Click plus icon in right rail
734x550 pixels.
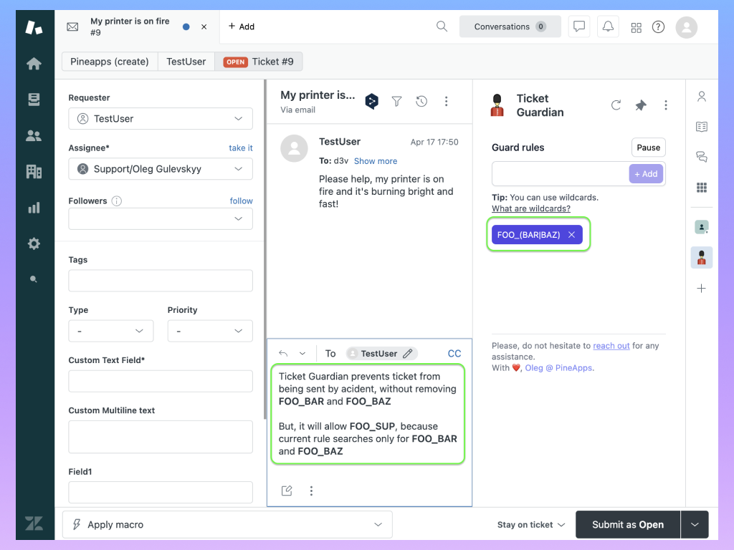pos(701,288)
